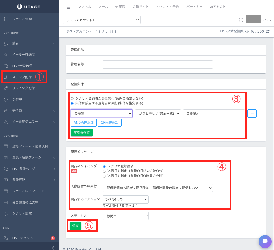Viewport: 274px width, 250px height.
Task: Click the シナリオ設定 gear icon
Action: pos(6,213)
